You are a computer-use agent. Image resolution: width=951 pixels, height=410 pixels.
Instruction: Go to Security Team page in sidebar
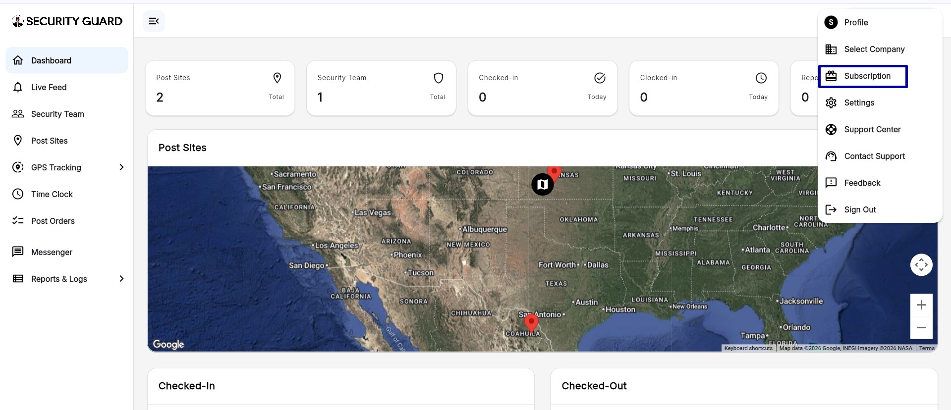67,114
